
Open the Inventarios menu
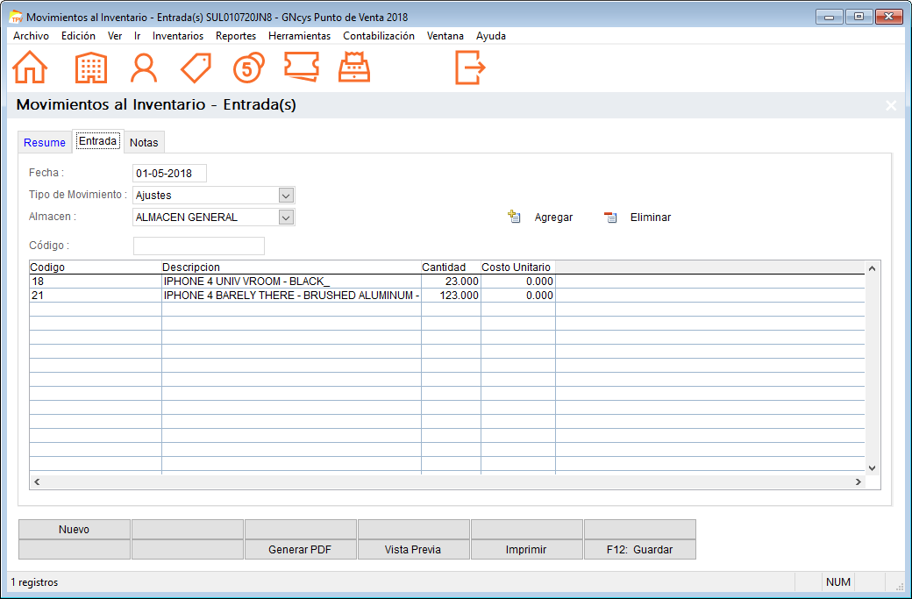point(178,36)
